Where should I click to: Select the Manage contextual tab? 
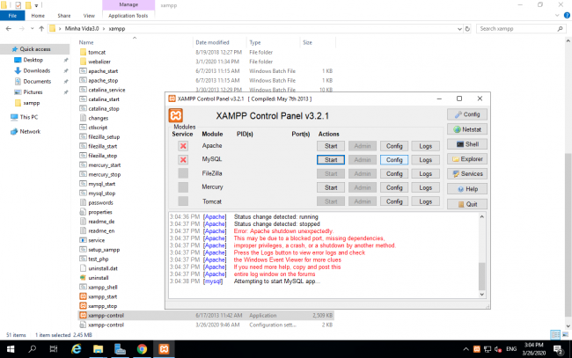tap(128, 4)
